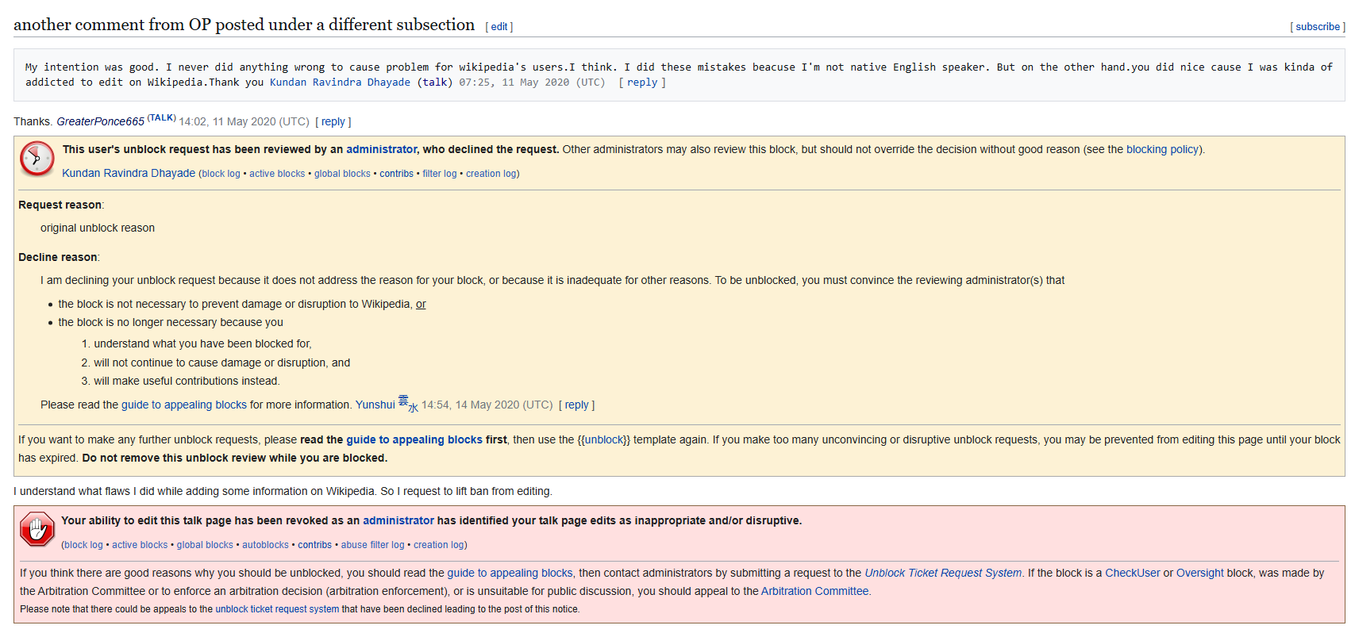Open global blocks in the pink revoked box

pyautogui.click(x=205, y=545)
